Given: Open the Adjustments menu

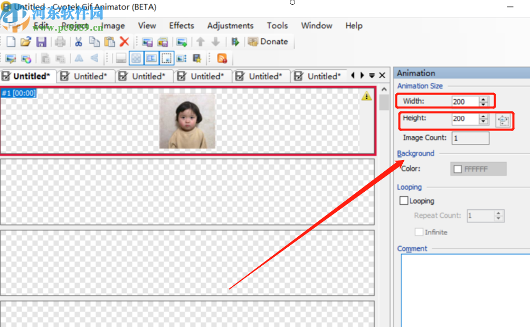Looking at the screenshot, I should pyautogui.click(x=230, y=26).
